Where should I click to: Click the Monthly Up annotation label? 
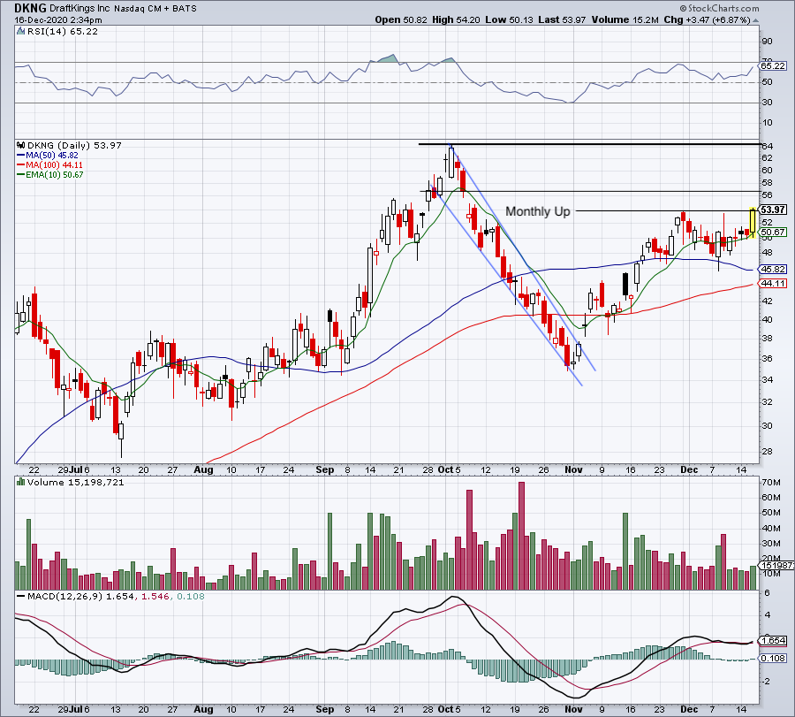pyautogui.click(x=538, y=211)
